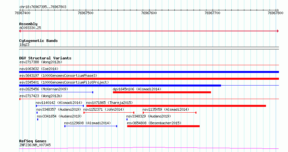Select the 18q23 band label
The width and height of the screenshot is (288, 152).
(x=24, y=45)
